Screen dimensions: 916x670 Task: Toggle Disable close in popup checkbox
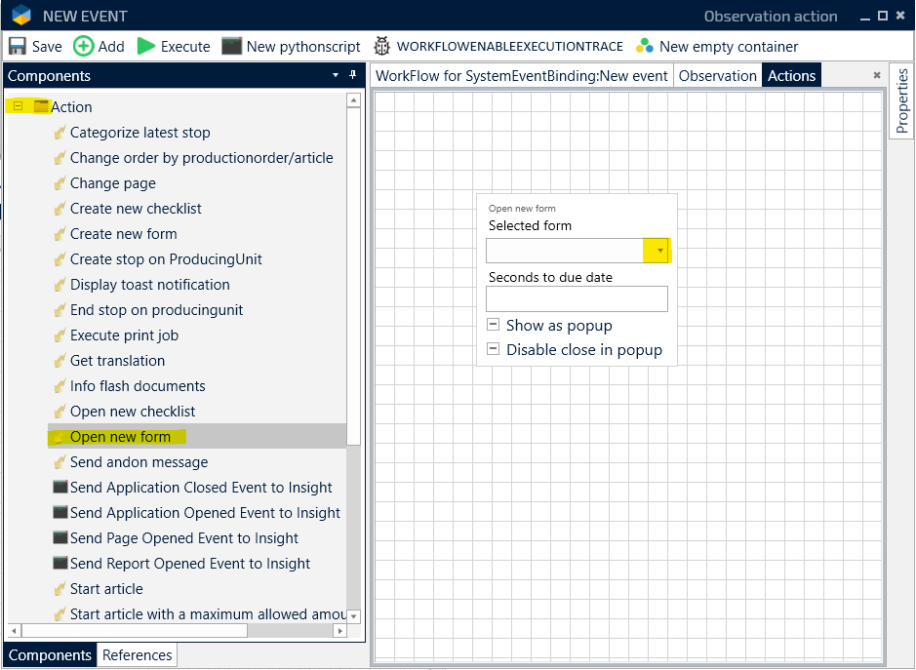point(494,349)
